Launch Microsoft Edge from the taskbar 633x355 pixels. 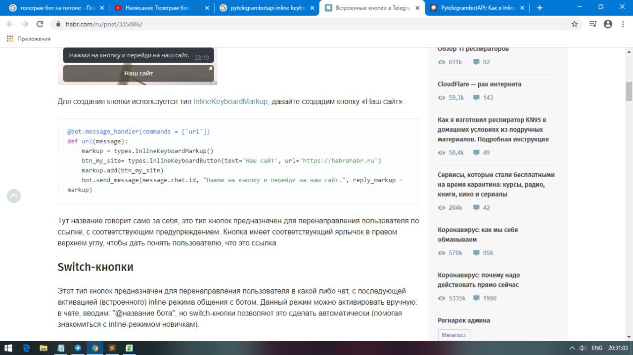tap(26, 348)
